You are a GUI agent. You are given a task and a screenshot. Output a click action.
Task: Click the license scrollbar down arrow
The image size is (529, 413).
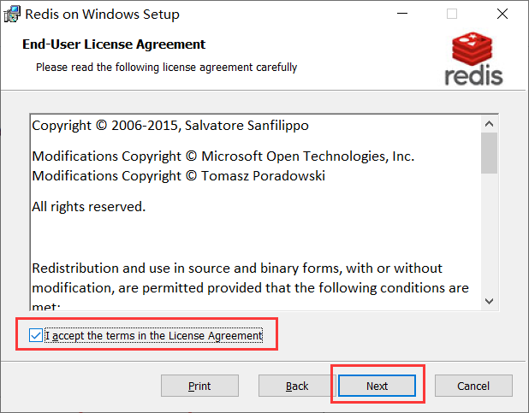click(489, 300)
